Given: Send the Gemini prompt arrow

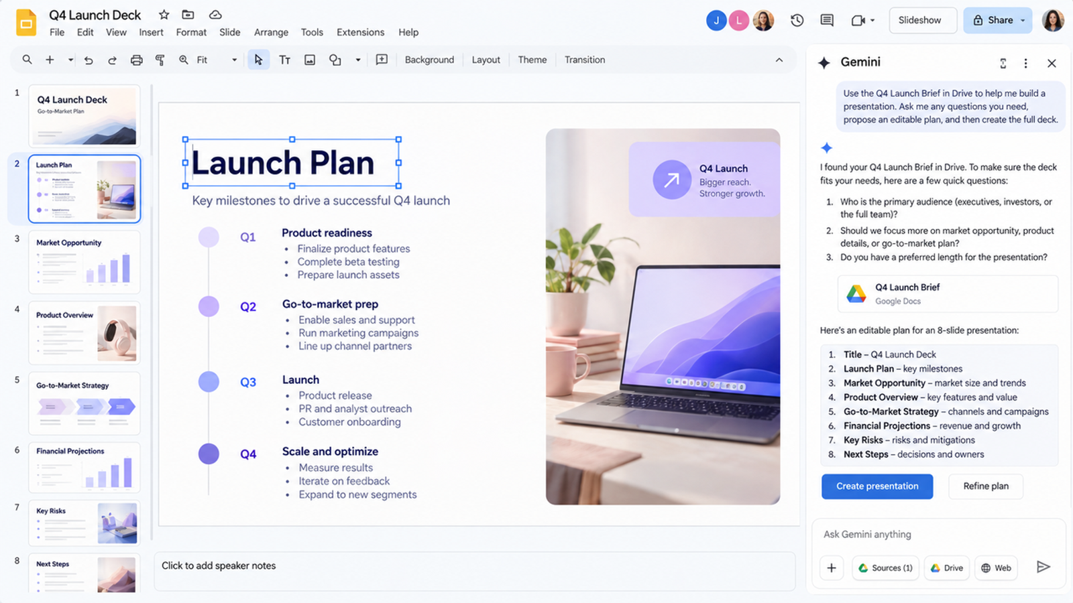Looking at the screenshot, I should click(1043, 567).
